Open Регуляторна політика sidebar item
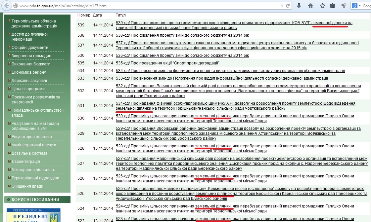Screen dimensions: 371x222 click(x=32, y=137)
